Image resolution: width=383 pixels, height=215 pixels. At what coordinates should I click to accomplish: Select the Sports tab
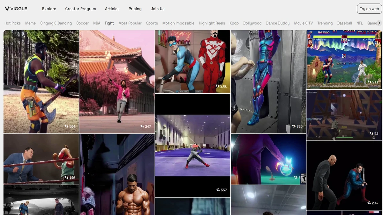[152, 23]
